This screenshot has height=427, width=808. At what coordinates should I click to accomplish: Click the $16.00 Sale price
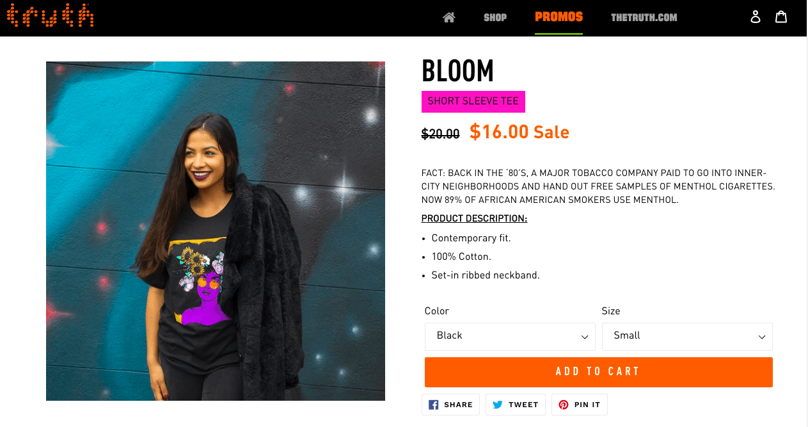(x=519, y=132)
